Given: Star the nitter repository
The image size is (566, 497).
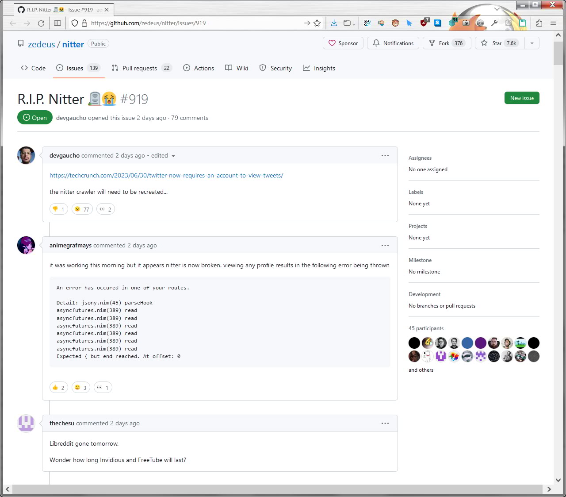Looking at the screenshot, I should click(500, 43).
